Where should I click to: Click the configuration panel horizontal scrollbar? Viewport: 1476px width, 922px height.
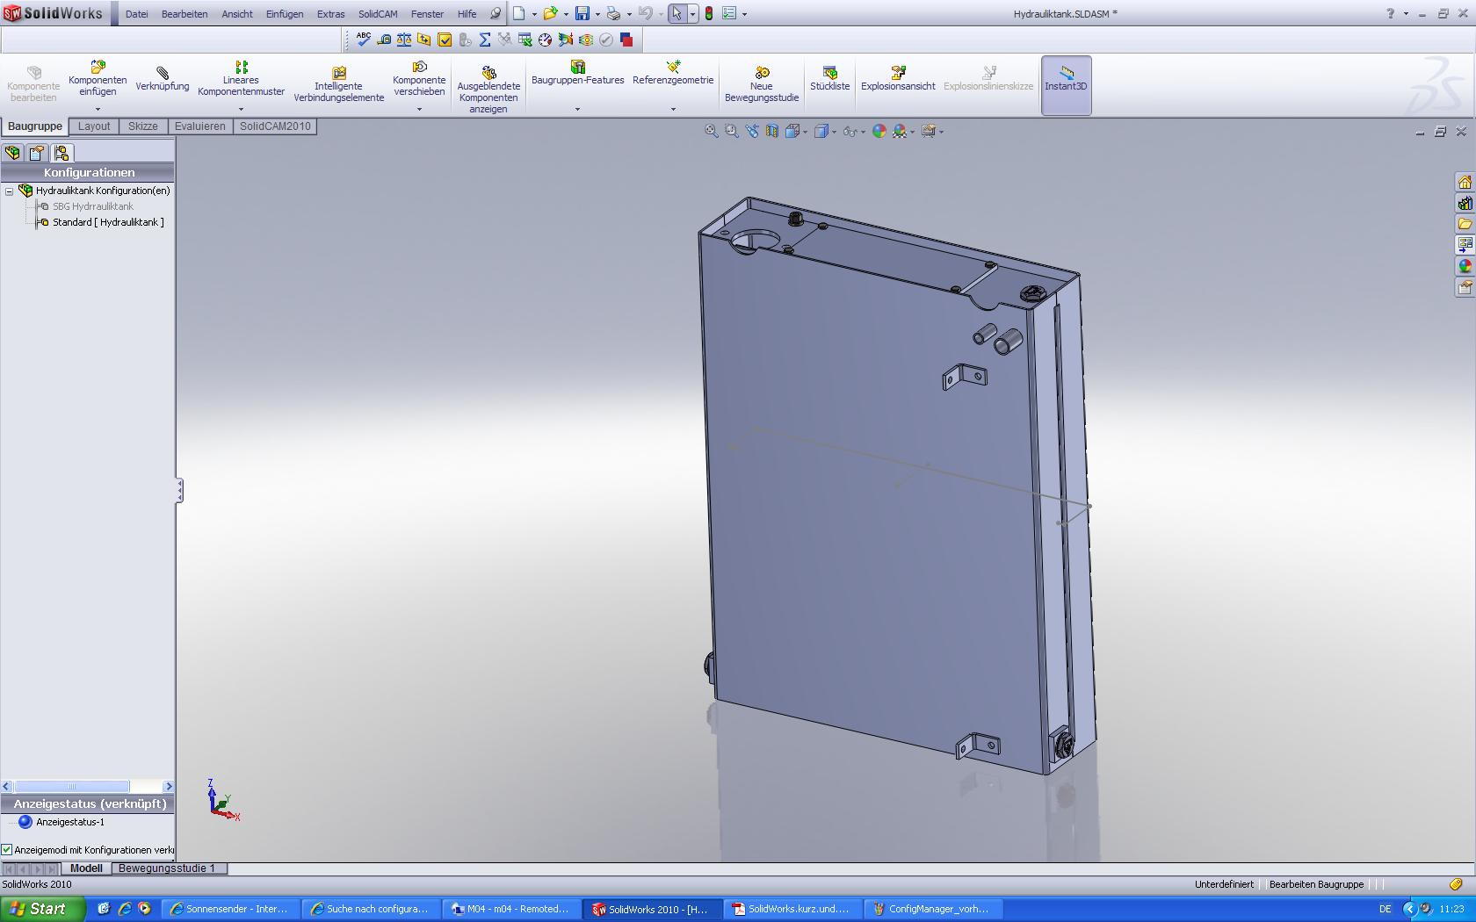tap(72, 787)
